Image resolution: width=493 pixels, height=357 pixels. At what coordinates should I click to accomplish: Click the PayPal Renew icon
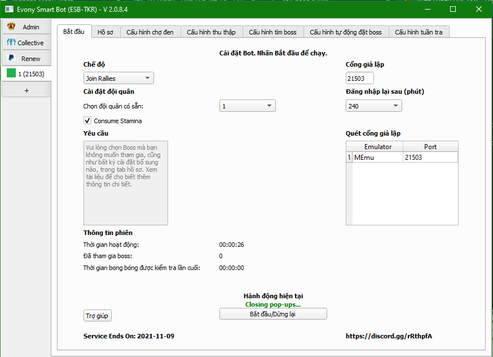(11, 58)
